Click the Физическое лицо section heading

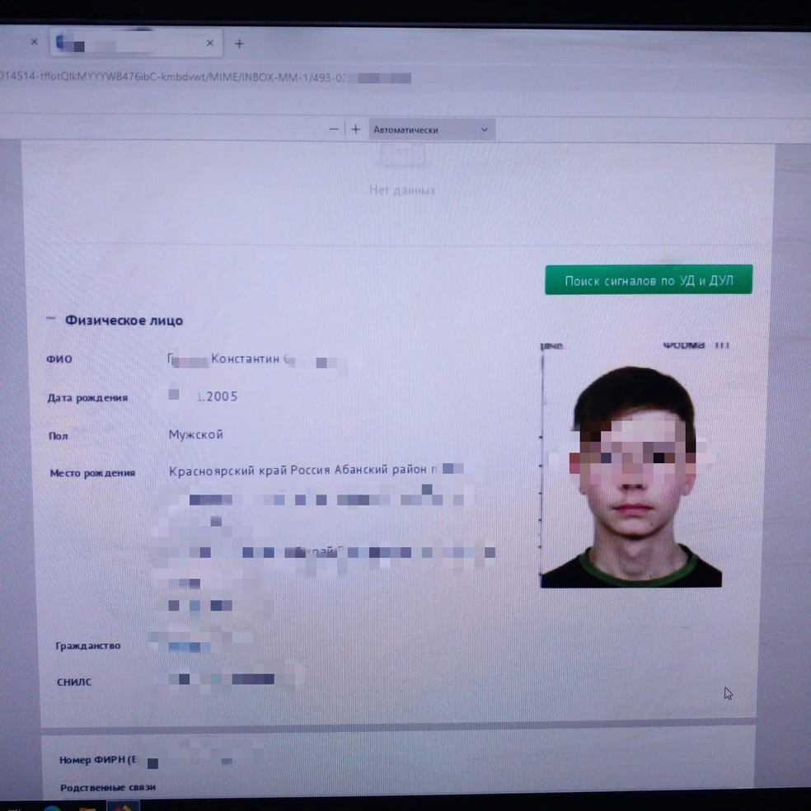[x=124, y=320]
